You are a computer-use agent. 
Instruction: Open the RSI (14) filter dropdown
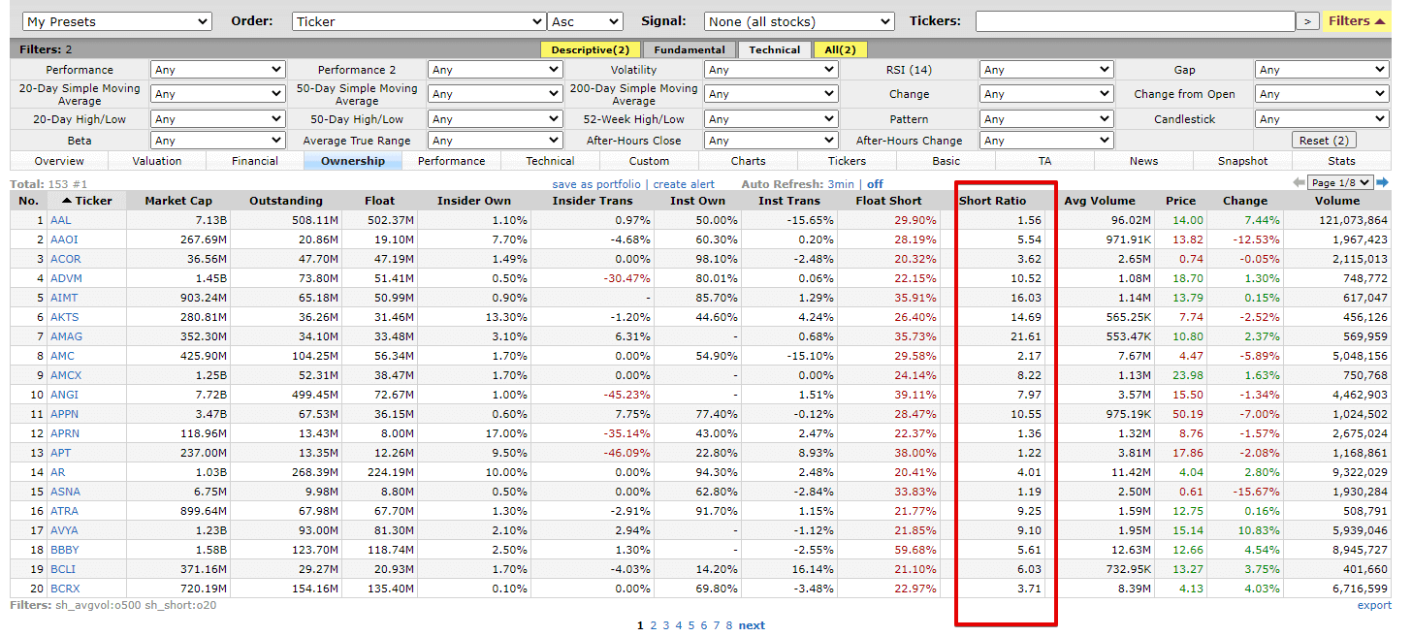(1046, 69)
